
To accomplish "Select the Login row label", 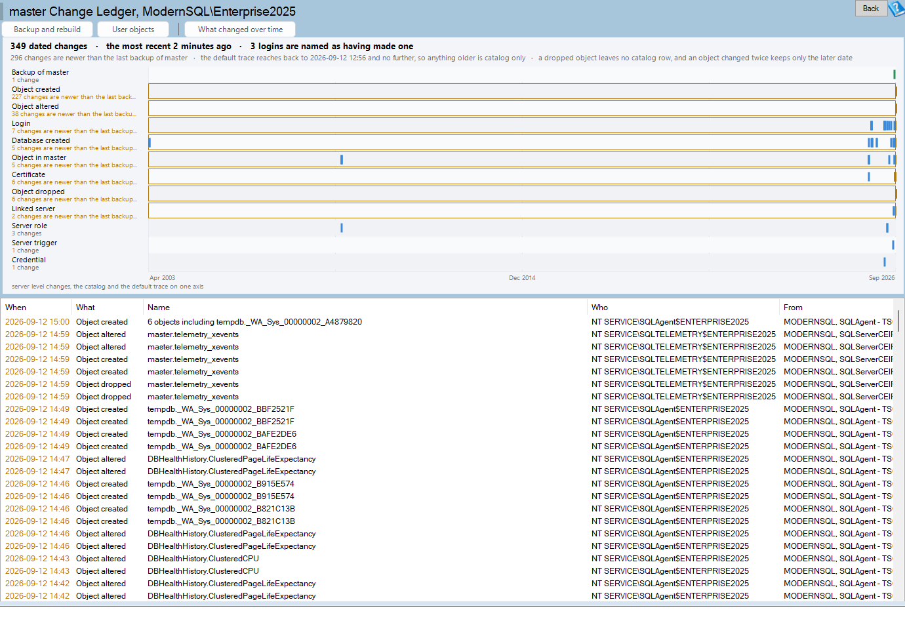I will coord(21,123).
